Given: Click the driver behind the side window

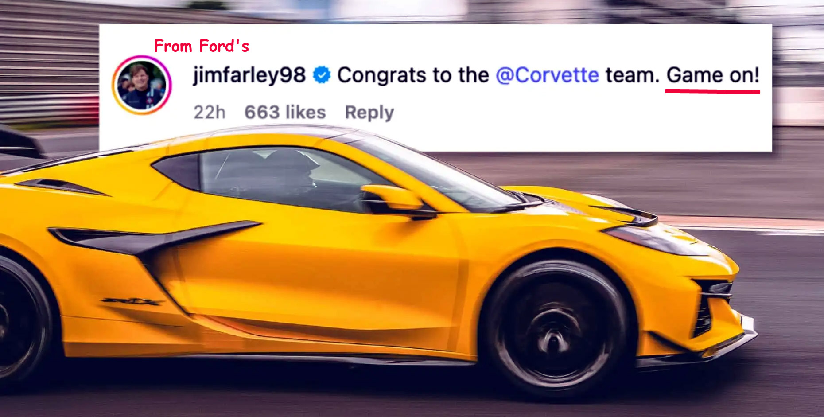Looking at the screenshot, I should tap(288, 175).
